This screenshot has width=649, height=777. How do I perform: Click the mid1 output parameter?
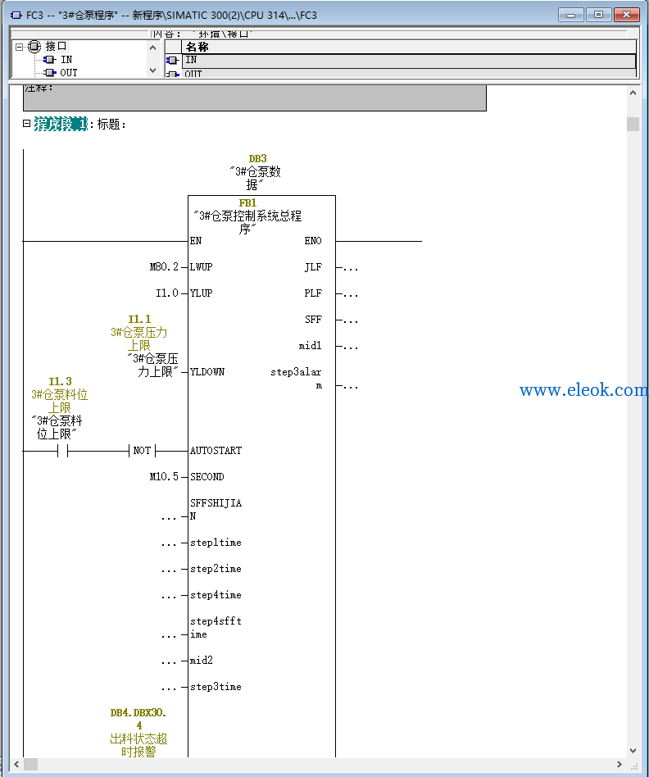pos(310,346)
